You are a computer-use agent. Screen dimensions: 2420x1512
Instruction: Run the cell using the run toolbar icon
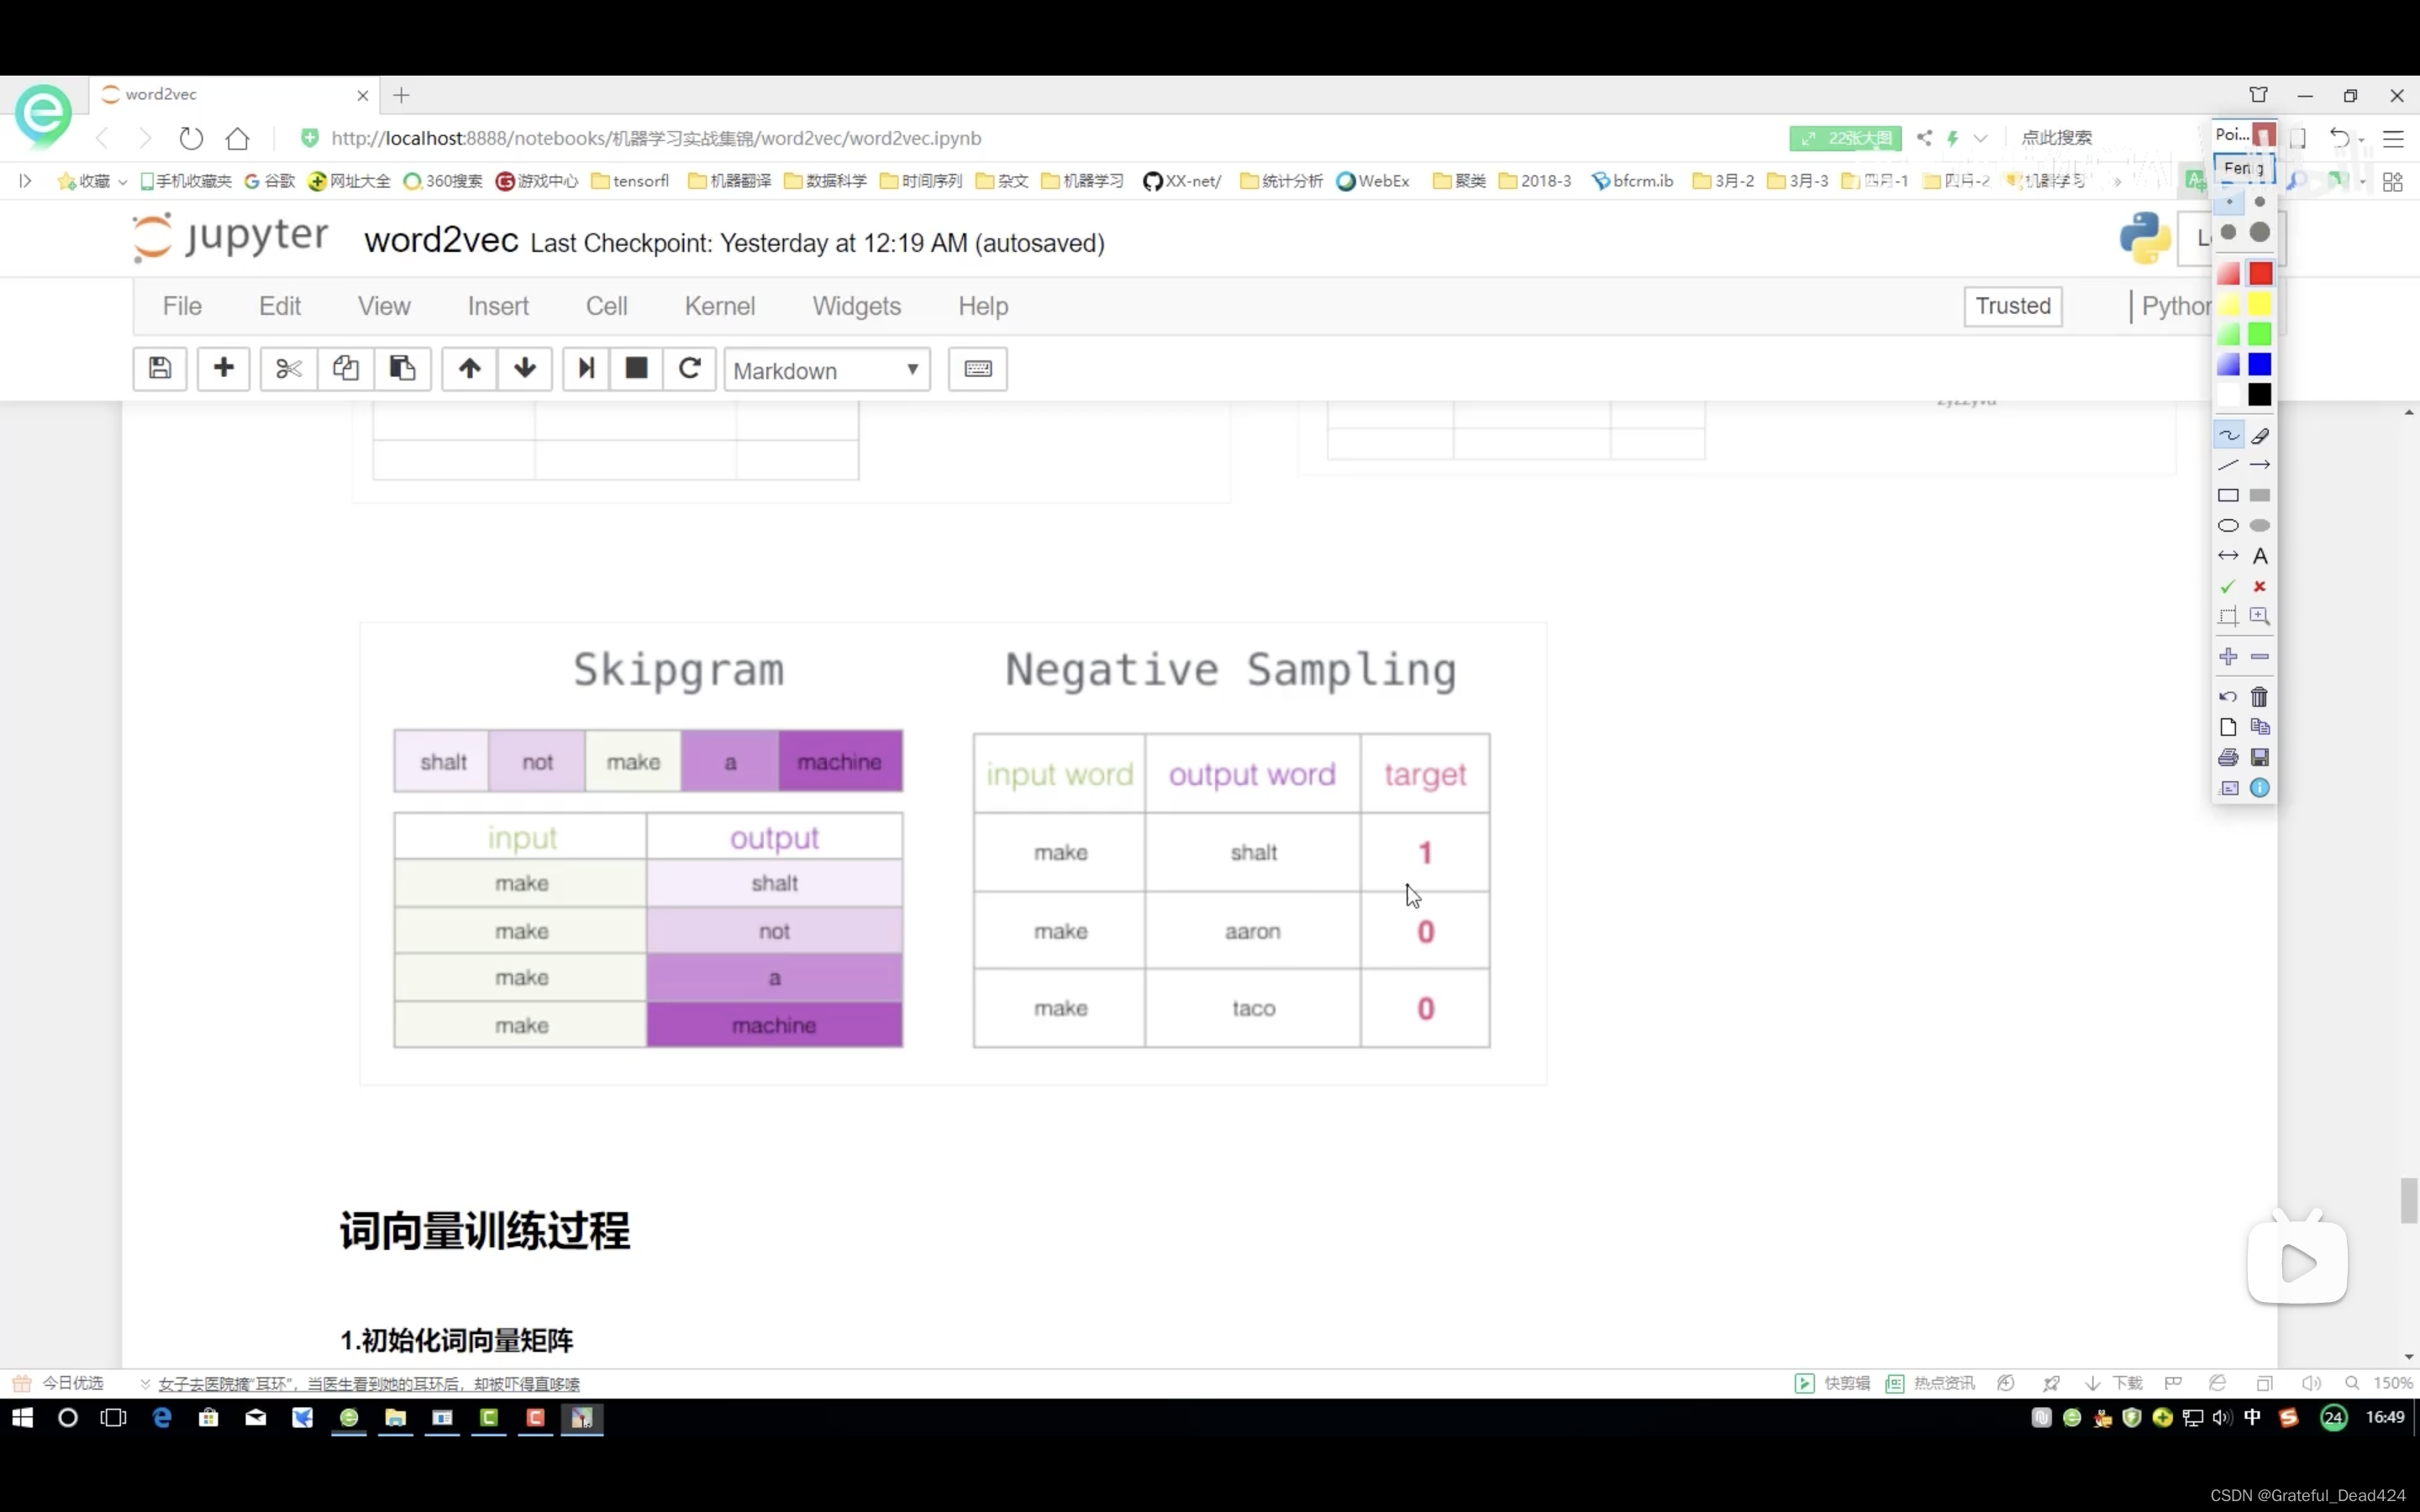[x=585, y=368]
